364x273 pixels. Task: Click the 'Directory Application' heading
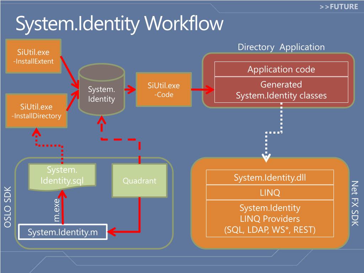tap(281, 47)
